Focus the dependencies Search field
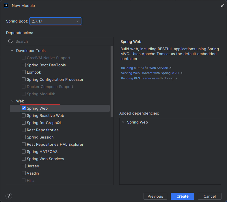The width and height of the screenshot is (227, 202). (x=60, y=42)
